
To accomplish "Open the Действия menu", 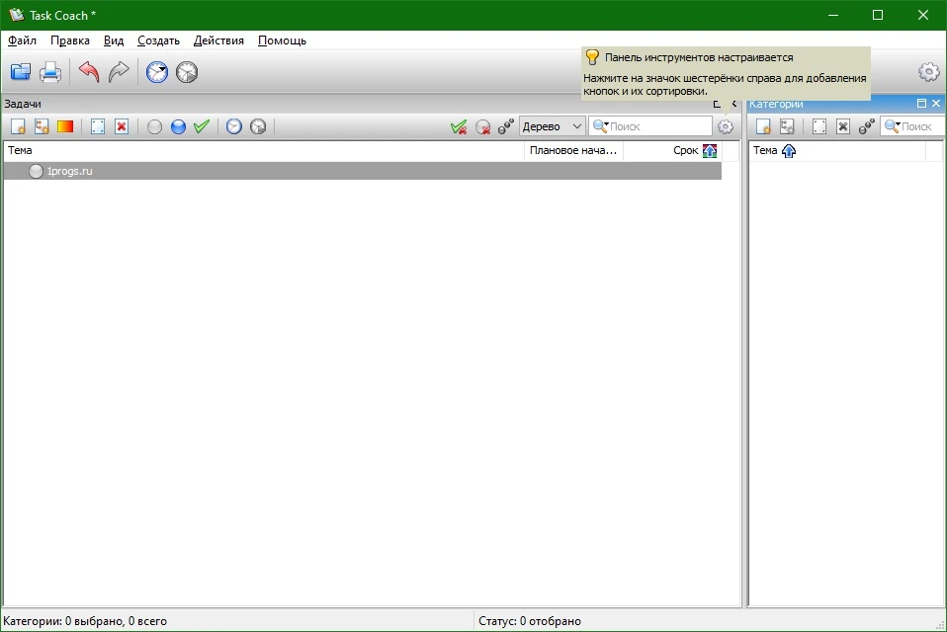I will coord(218,40).
